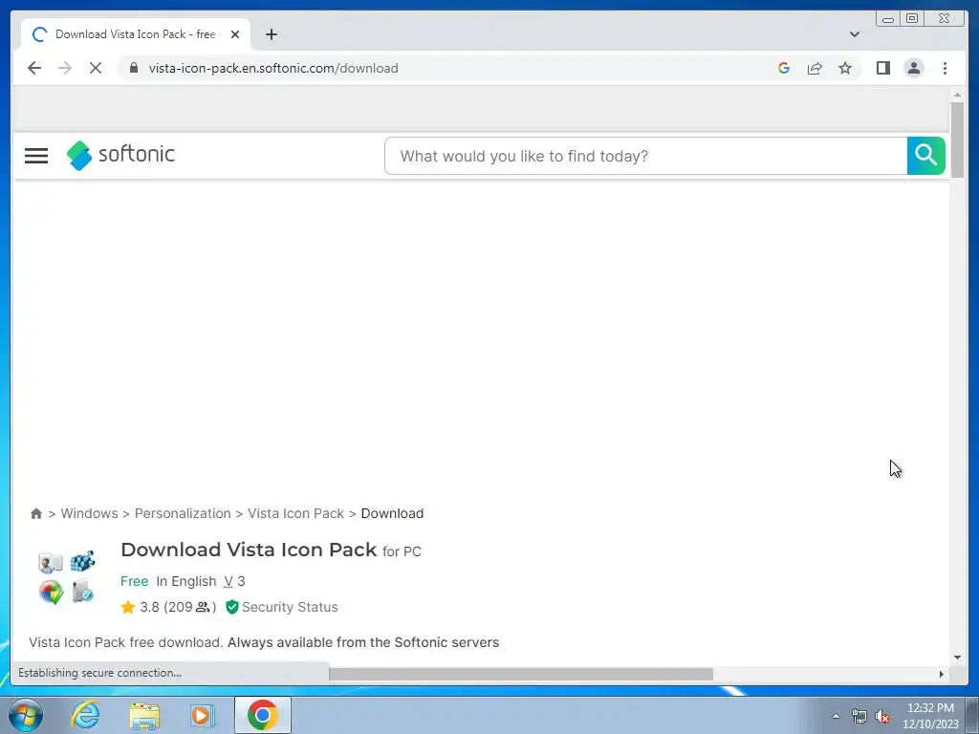Click the Chrome taskbar button
This screenshot has height=734, width=979.
263,715
